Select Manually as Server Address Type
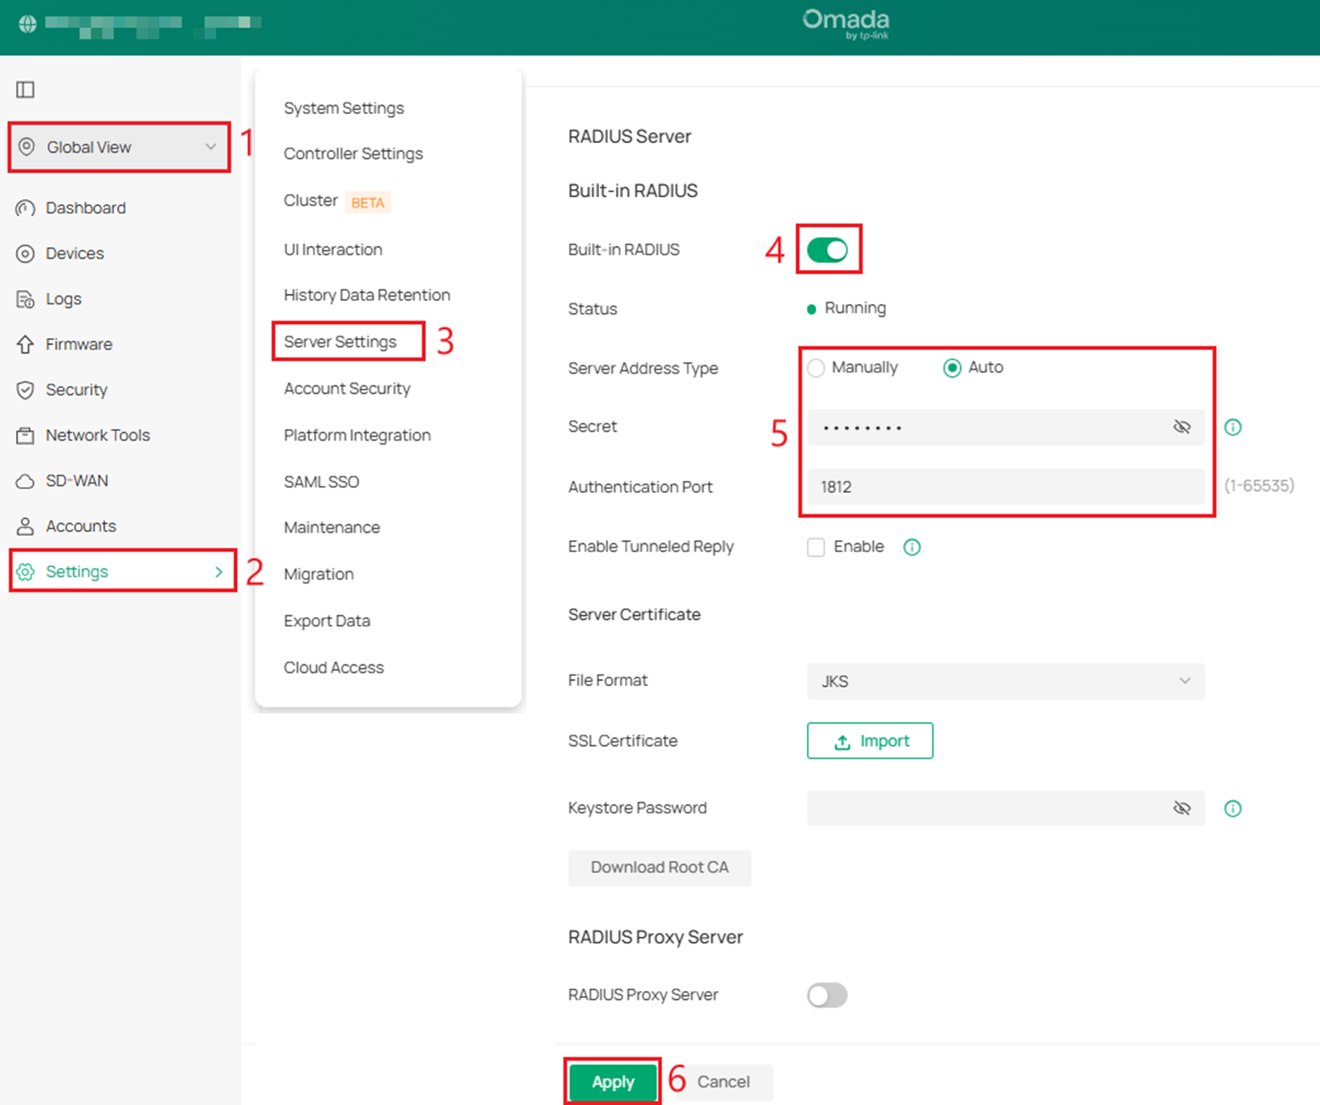The height and width of the screenshot is (1105, 1320). [816, 368]
